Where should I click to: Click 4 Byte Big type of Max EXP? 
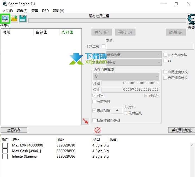100,145
